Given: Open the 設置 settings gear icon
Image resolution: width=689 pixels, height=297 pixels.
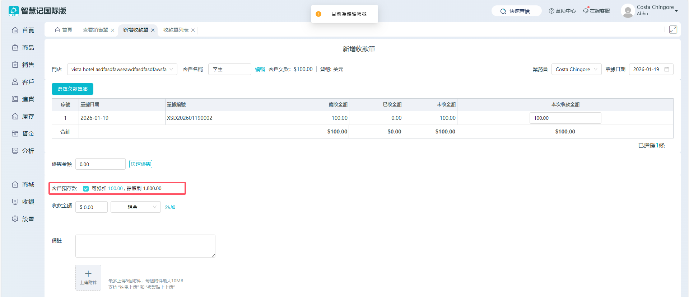Looking at the screenshot, I should (x=15, y=219).
